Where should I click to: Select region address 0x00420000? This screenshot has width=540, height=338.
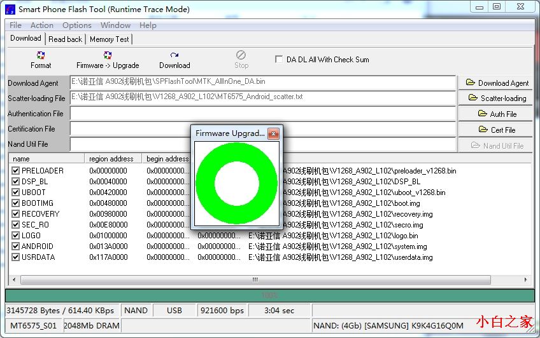pyautogui.click(x=108, y=193)
